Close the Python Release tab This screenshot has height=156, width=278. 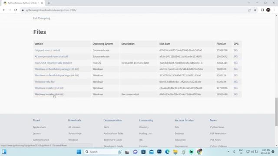(x=42, y=3)
